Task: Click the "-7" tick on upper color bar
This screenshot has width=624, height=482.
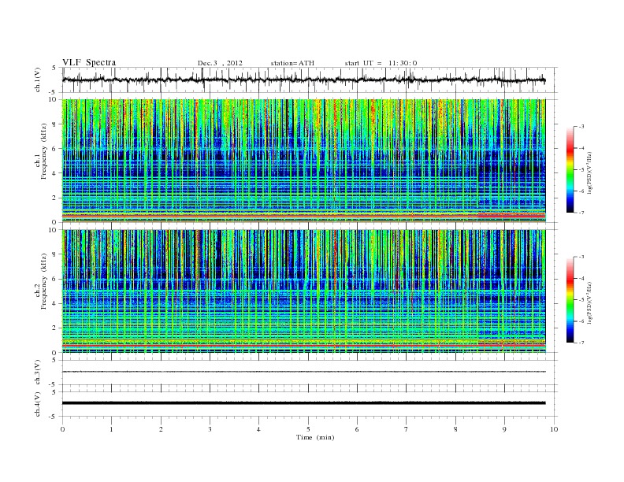Action: (581, 213)
